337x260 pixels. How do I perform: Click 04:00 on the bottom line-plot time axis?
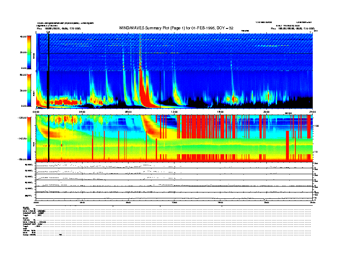click(x=82, y=203)
